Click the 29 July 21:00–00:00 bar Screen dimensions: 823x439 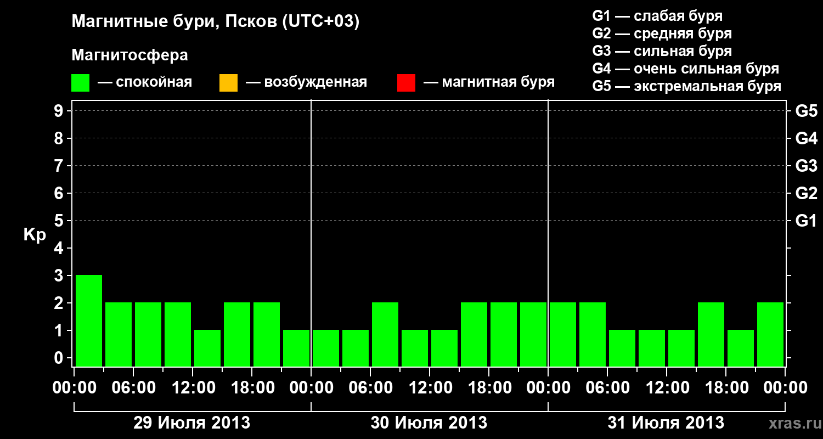296,348
